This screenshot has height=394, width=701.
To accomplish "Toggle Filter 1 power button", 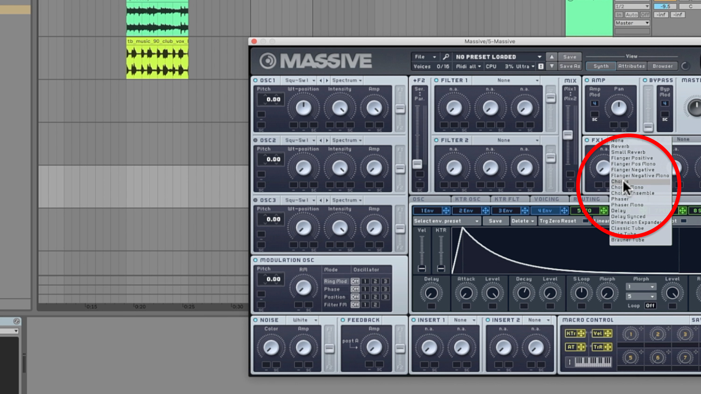I will click(436, 80).
